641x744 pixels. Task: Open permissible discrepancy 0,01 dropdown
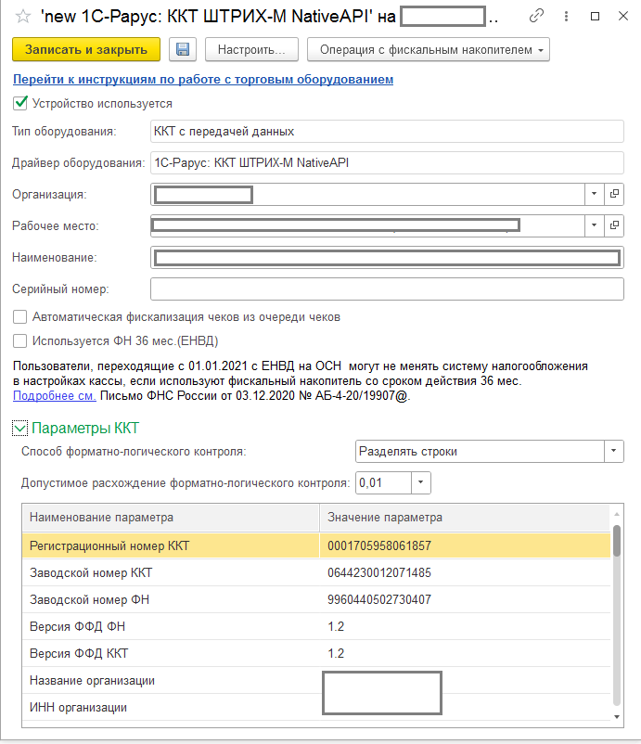click(421, 482)
